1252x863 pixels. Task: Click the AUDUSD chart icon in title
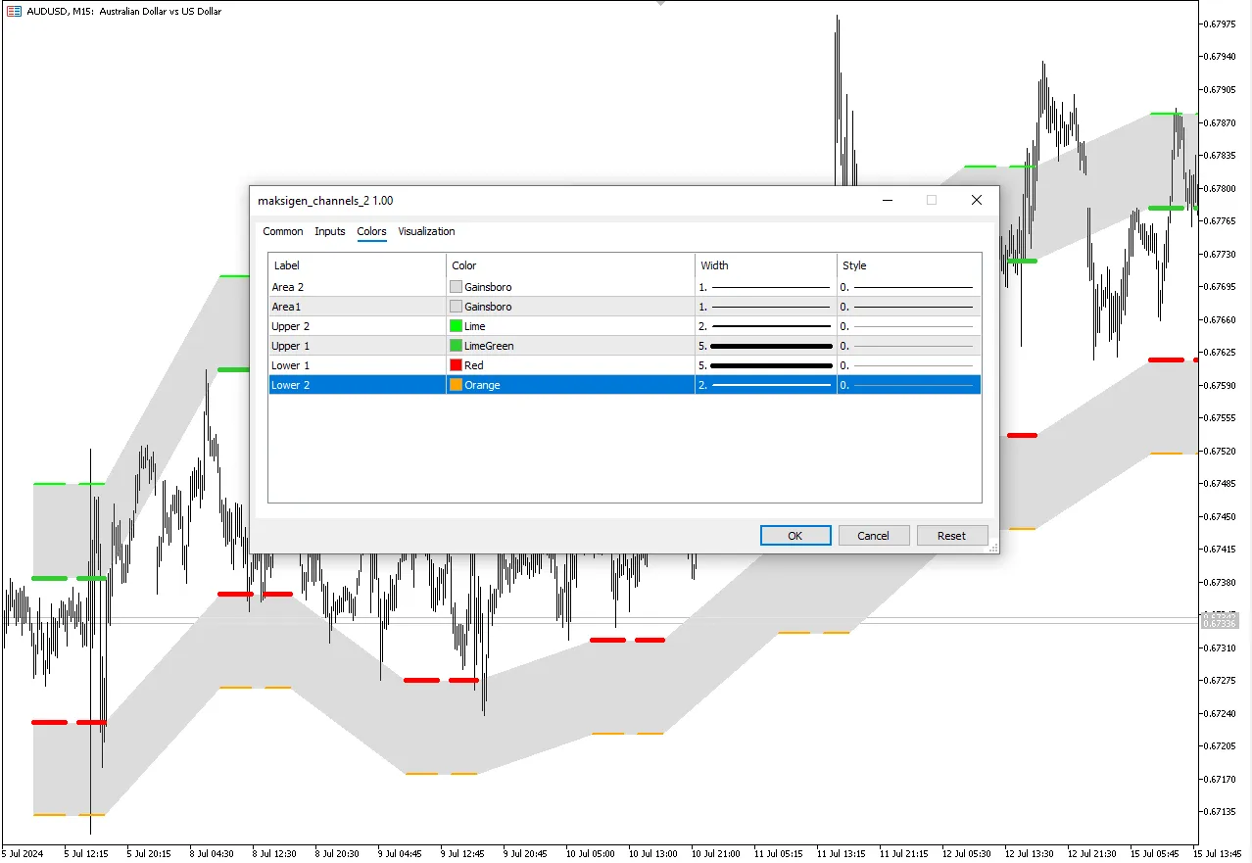14,11
